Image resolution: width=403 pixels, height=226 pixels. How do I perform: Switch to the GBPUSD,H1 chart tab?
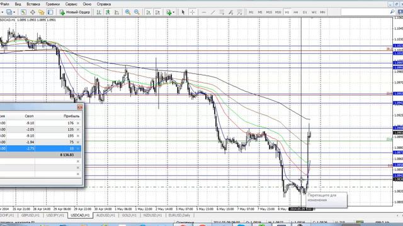click(30, 215)
